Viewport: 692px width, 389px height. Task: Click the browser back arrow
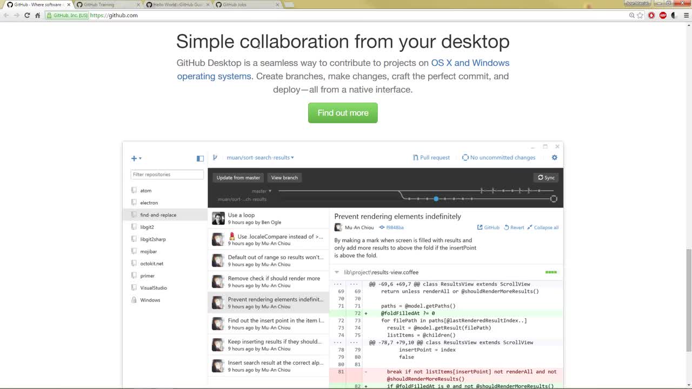click(x=6, y=15)
